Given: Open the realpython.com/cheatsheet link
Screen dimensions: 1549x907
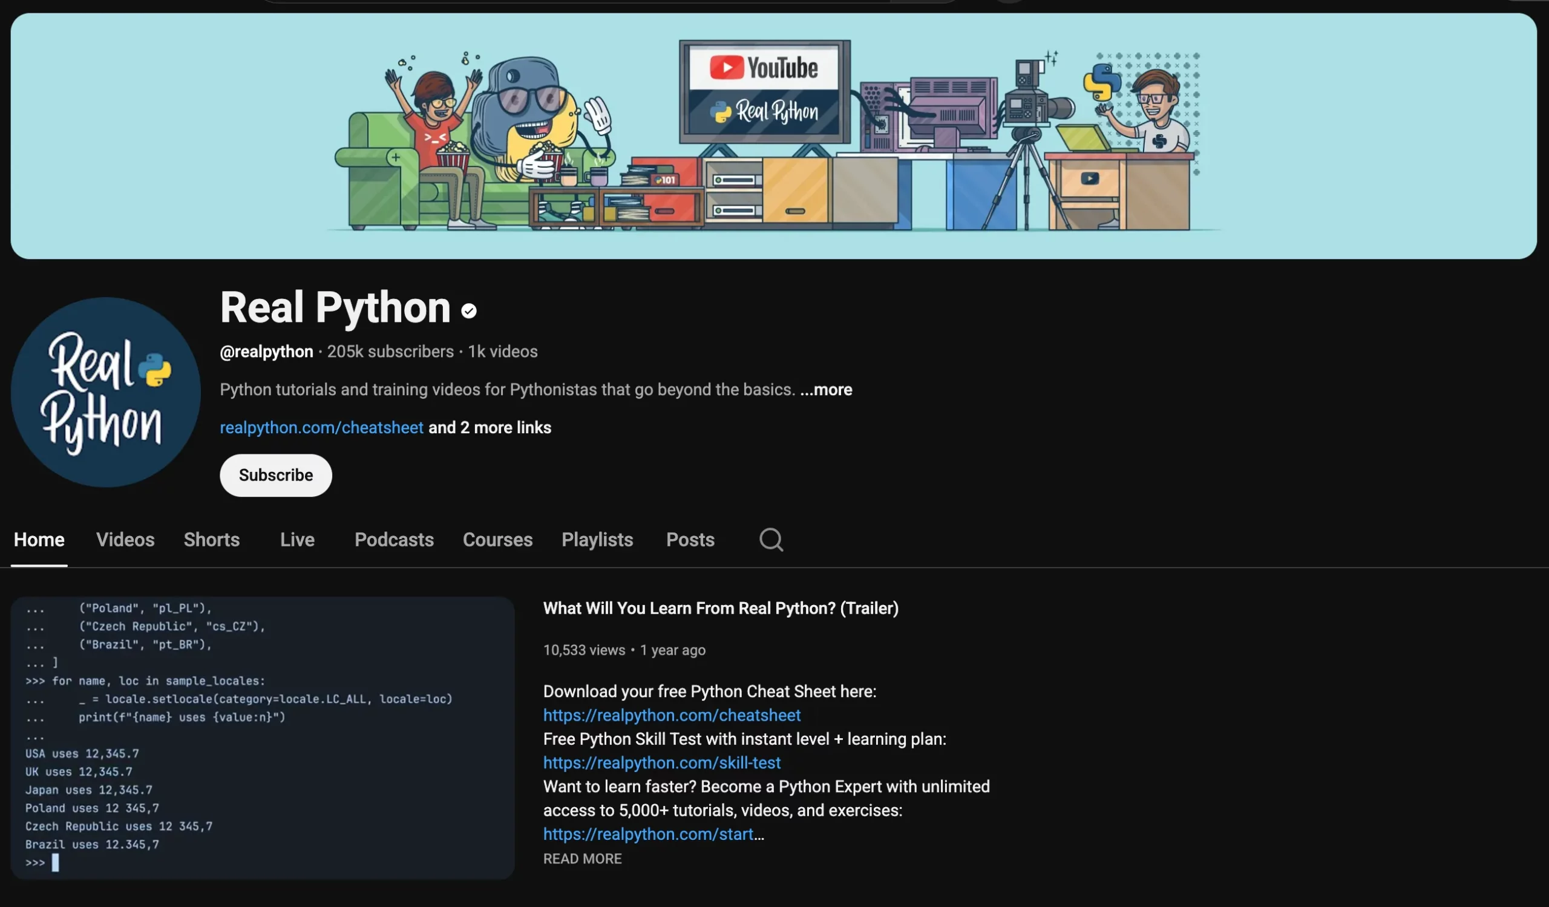Looking at the screenshot, I should coord(321,428).
